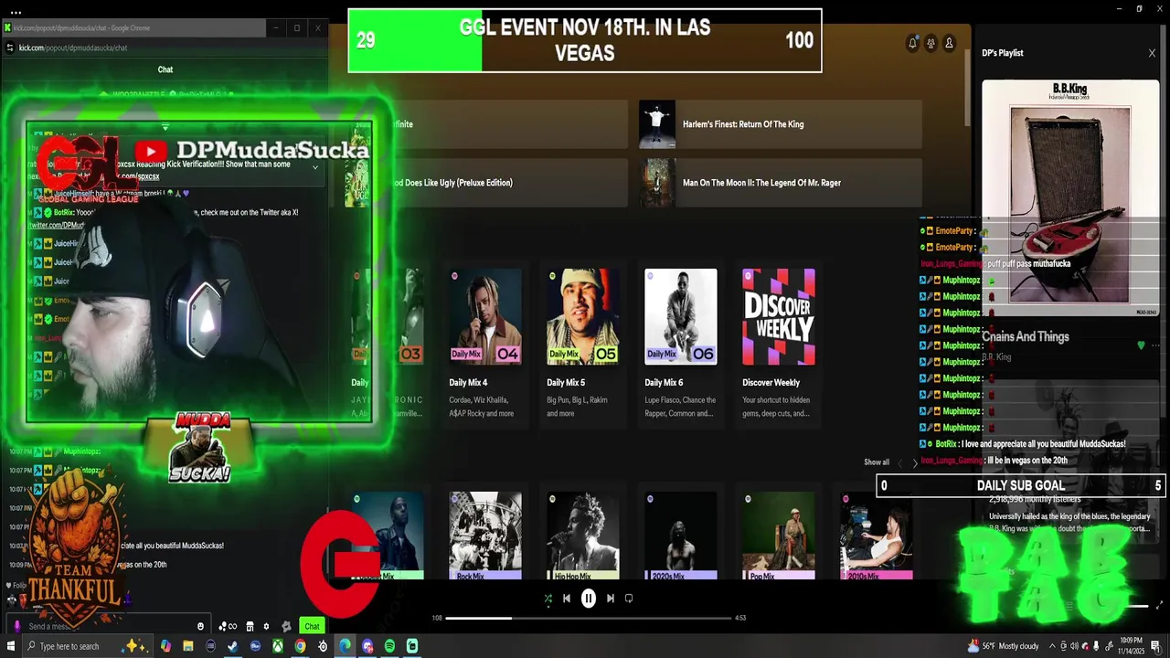Click the Send a message chat input
Viewport: 1170px width, 658px height.
tap(110, 626)
